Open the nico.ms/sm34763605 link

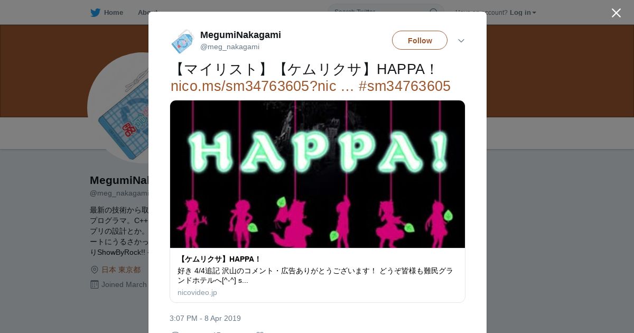[x=262, y=86]
